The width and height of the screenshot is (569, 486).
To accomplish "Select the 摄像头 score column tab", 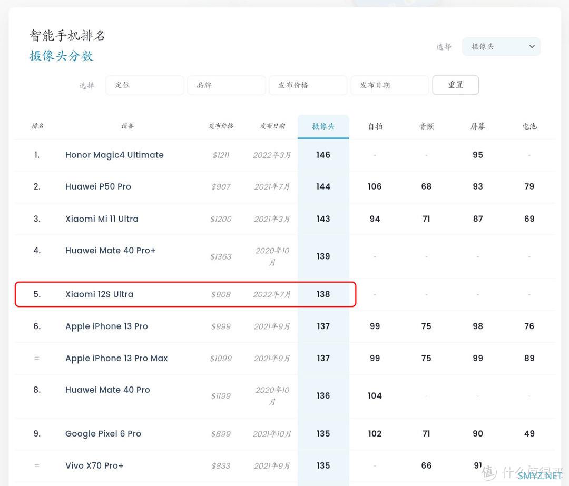I will (323, 126).
